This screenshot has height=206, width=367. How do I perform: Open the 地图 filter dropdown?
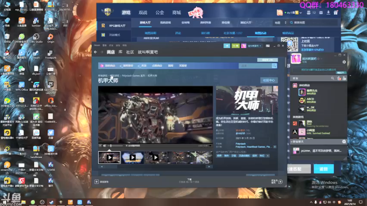tap(280, 22)
